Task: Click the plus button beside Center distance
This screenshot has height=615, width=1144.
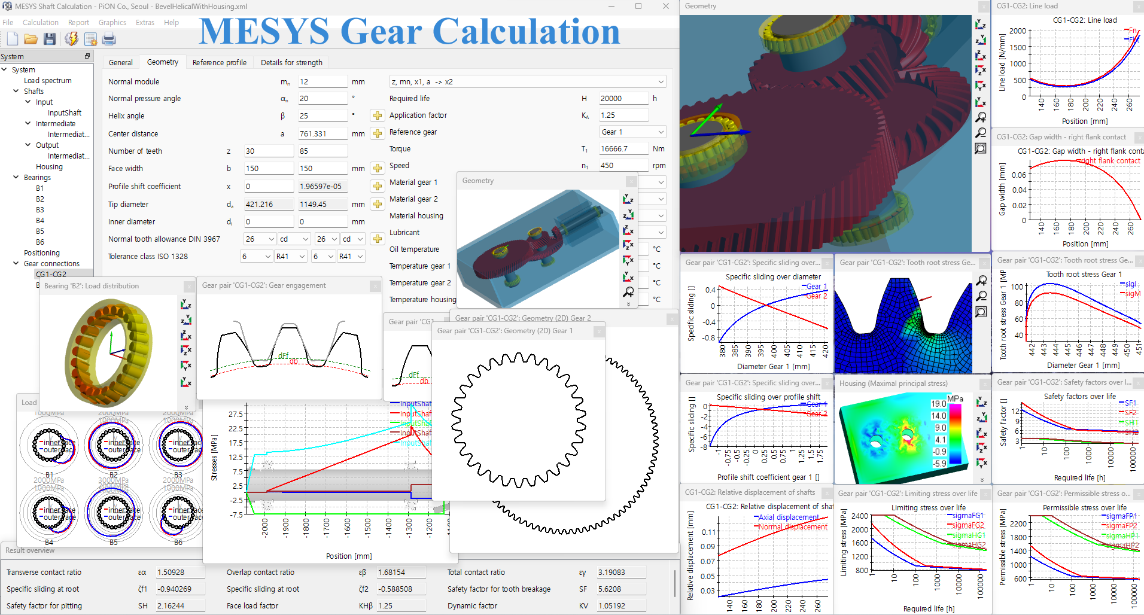Action: (x=378, y=133)
